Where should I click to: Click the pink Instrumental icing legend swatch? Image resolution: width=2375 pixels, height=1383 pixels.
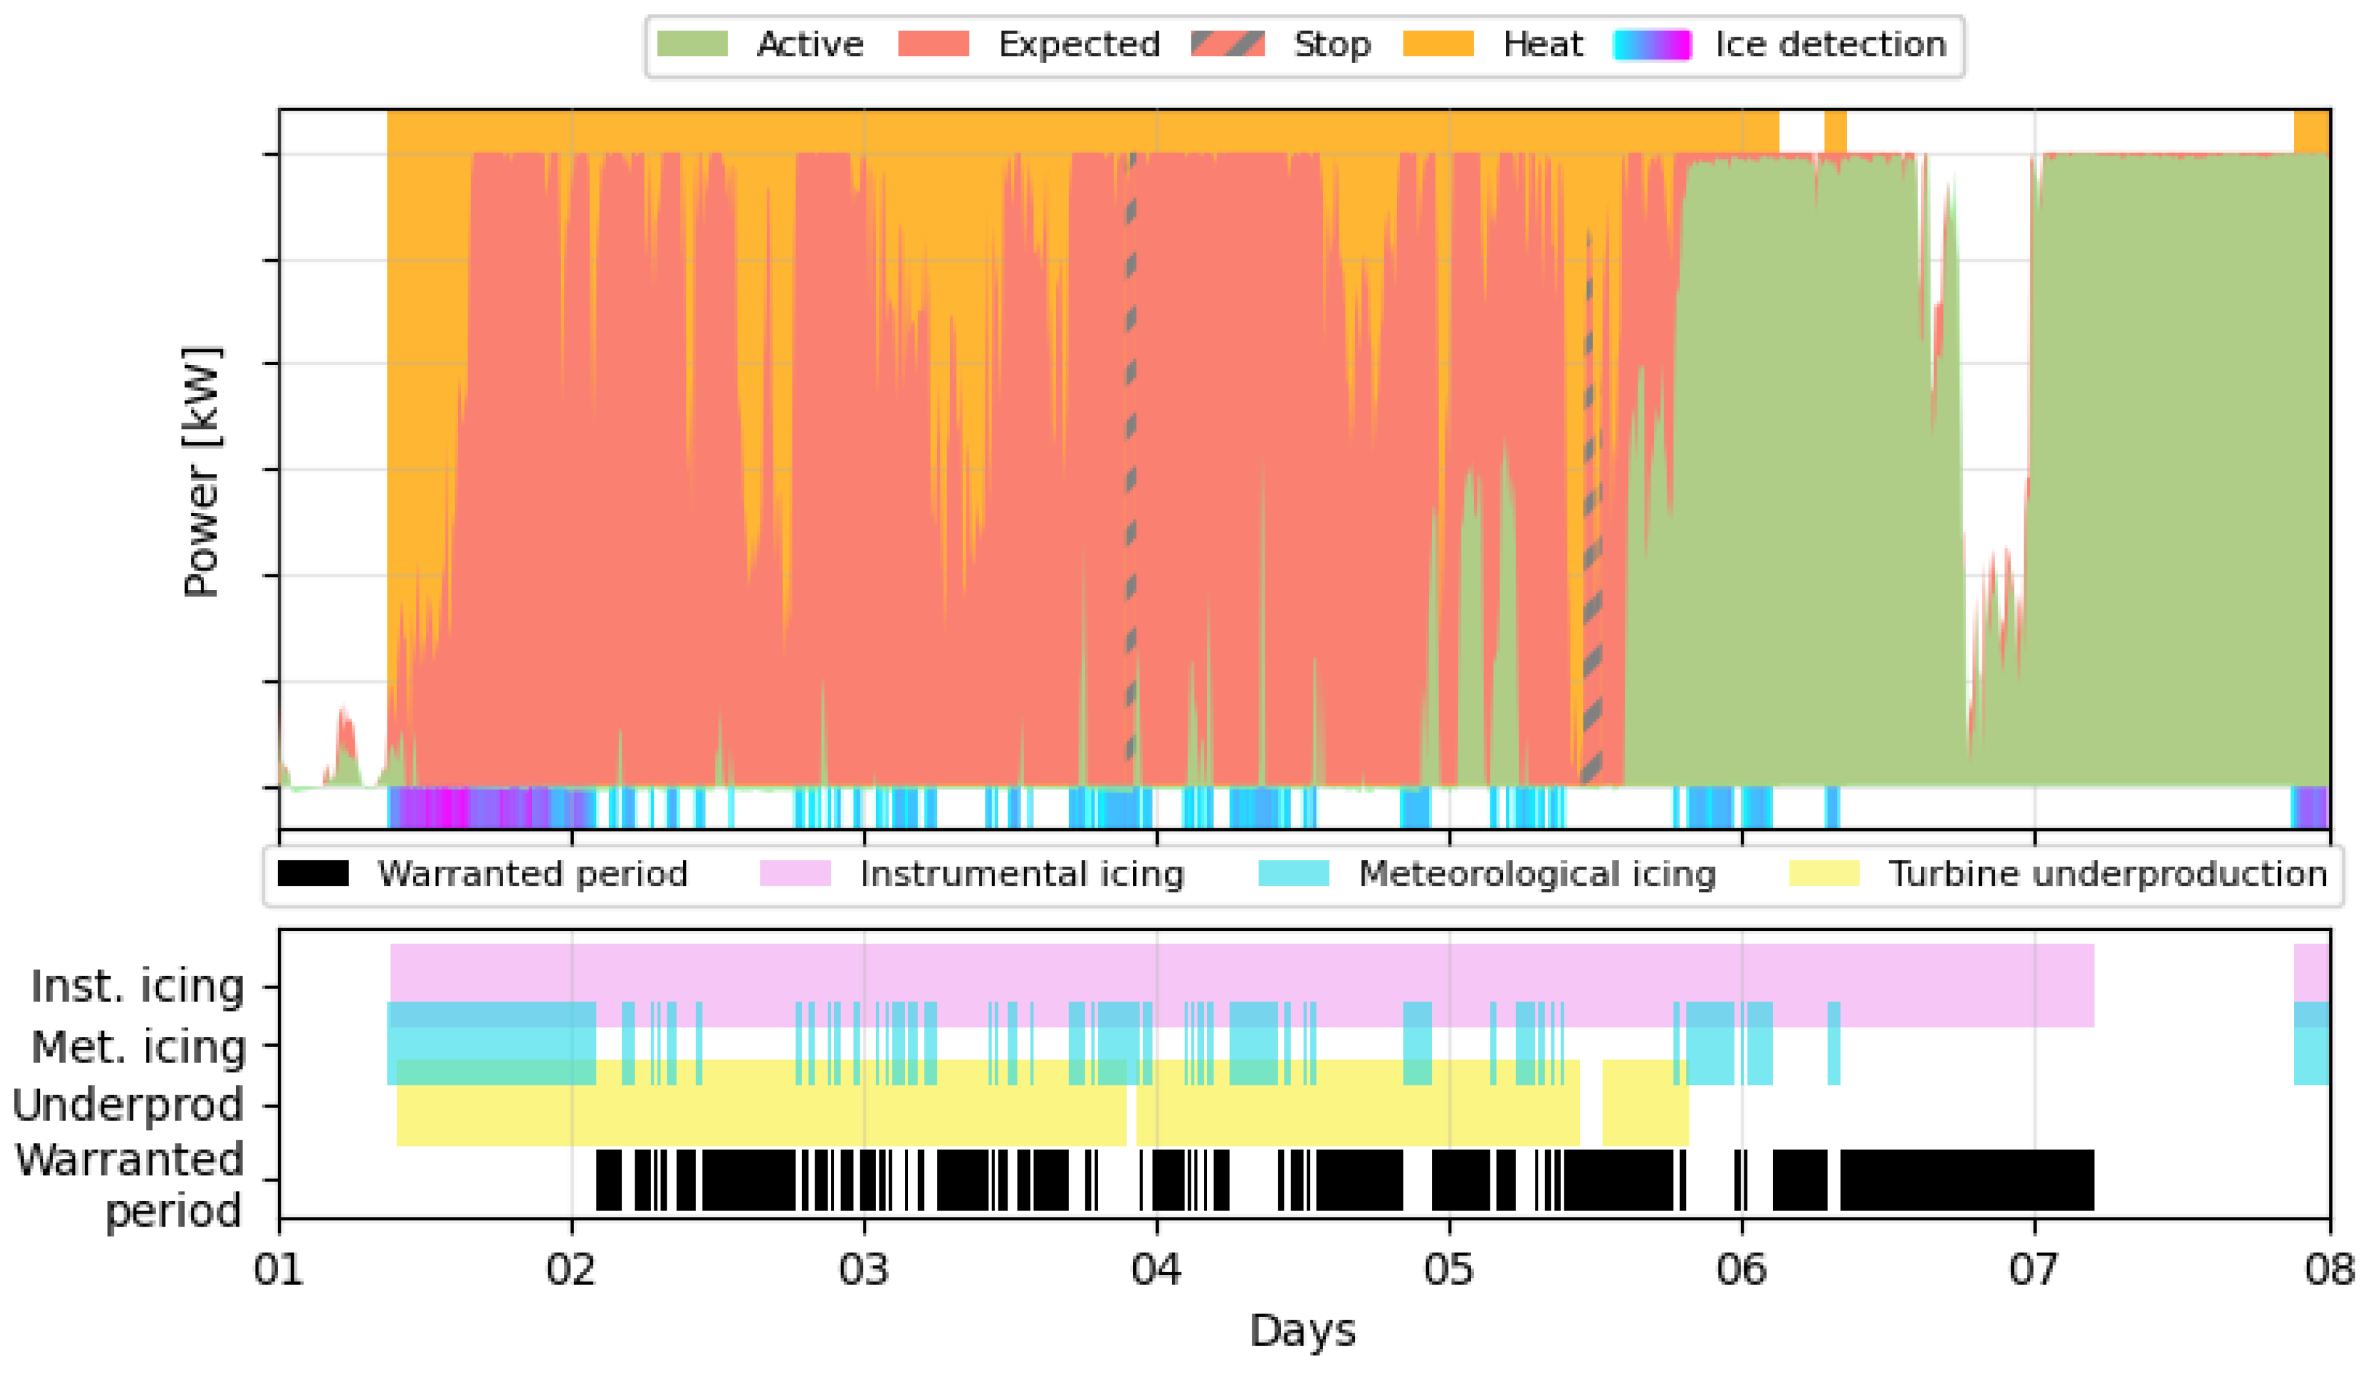(796, 873)
